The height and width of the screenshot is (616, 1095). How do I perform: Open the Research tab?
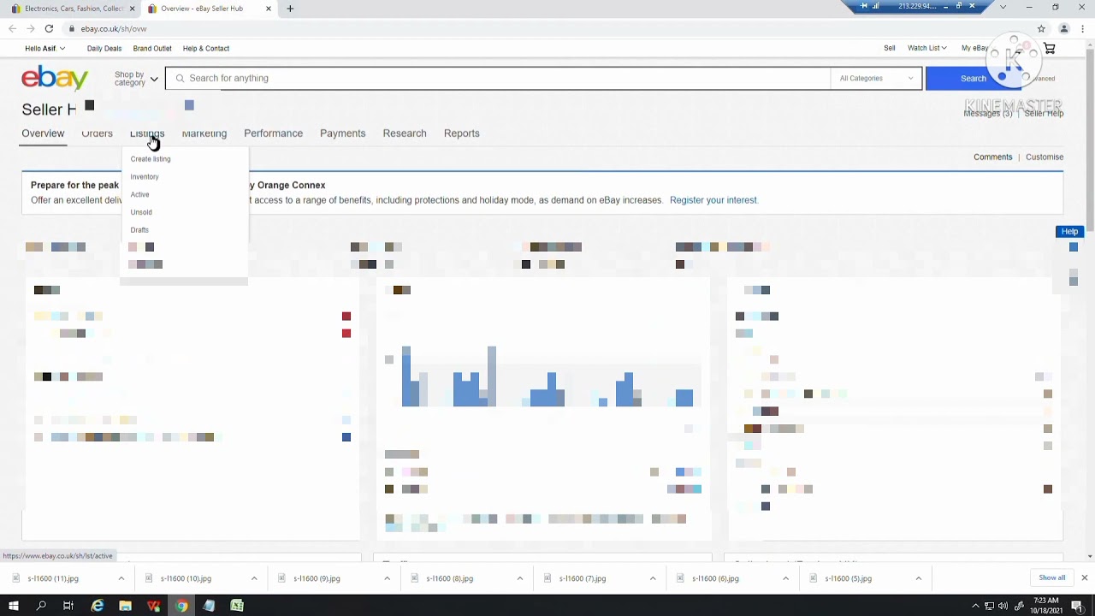pos(405,133)
